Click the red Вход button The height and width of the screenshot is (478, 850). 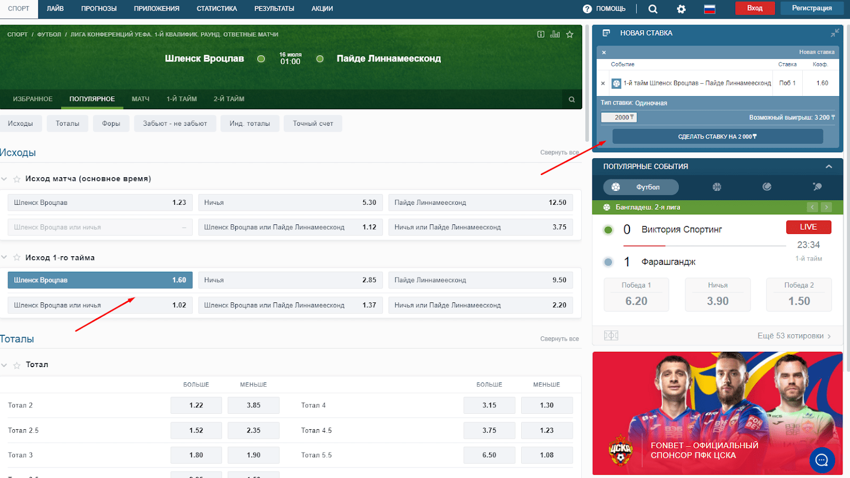(755, 8)
